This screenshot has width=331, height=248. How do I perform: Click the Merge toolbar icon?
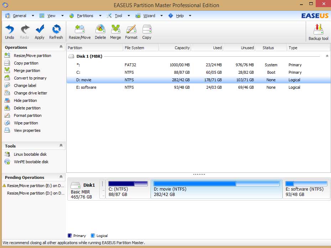click(115, 31)
